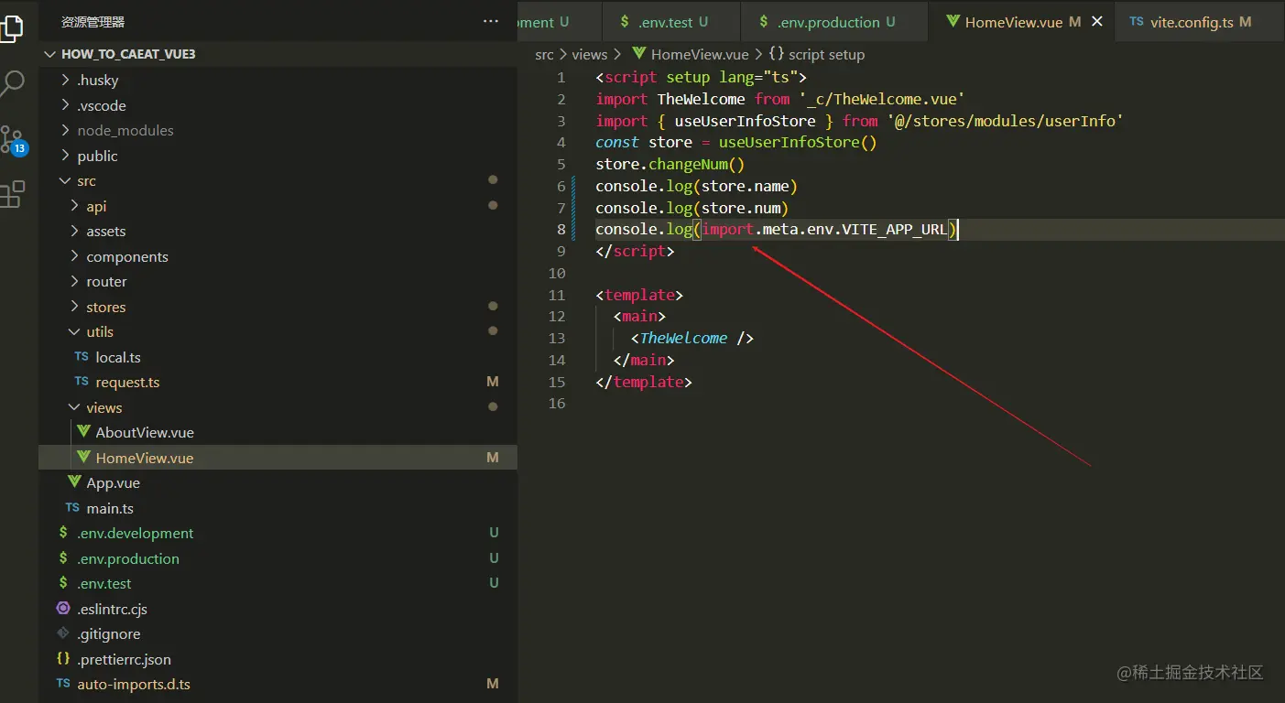Image resolution: width=1285 pixels, height=703 pixels.
Task: Click the TS icon beside local.ts
Action: tap(82, 357)
